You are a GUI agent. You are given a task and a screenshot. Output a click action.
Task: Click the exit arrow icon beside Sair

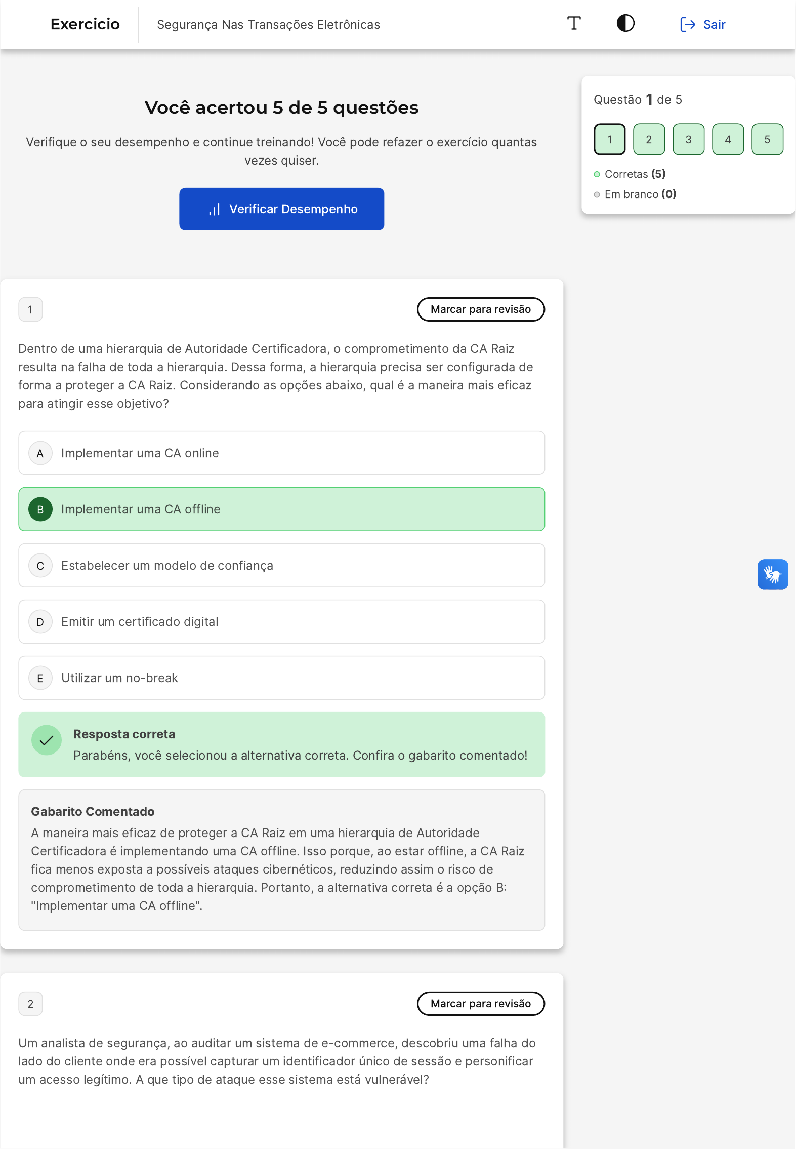[688, 24]
